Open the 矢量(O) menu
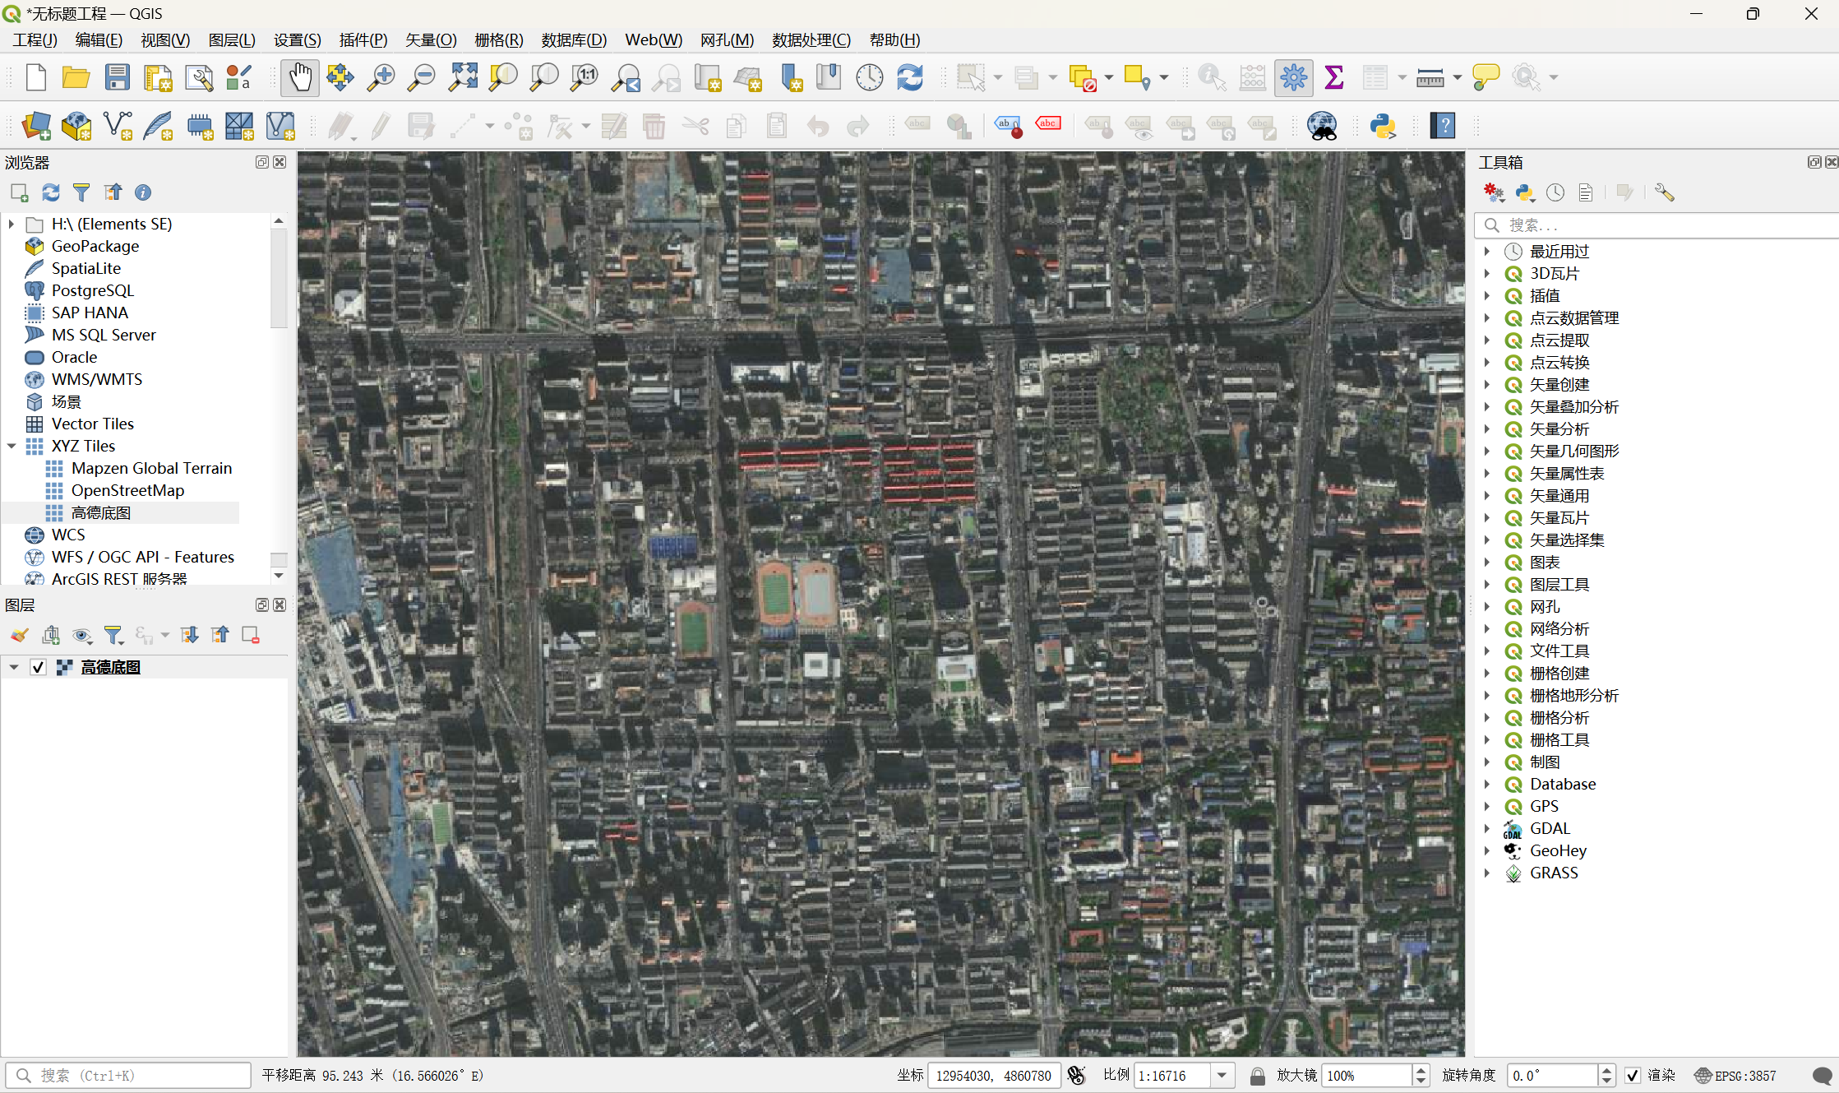This screenshot has width=1839, height=1093. point(430,39)
